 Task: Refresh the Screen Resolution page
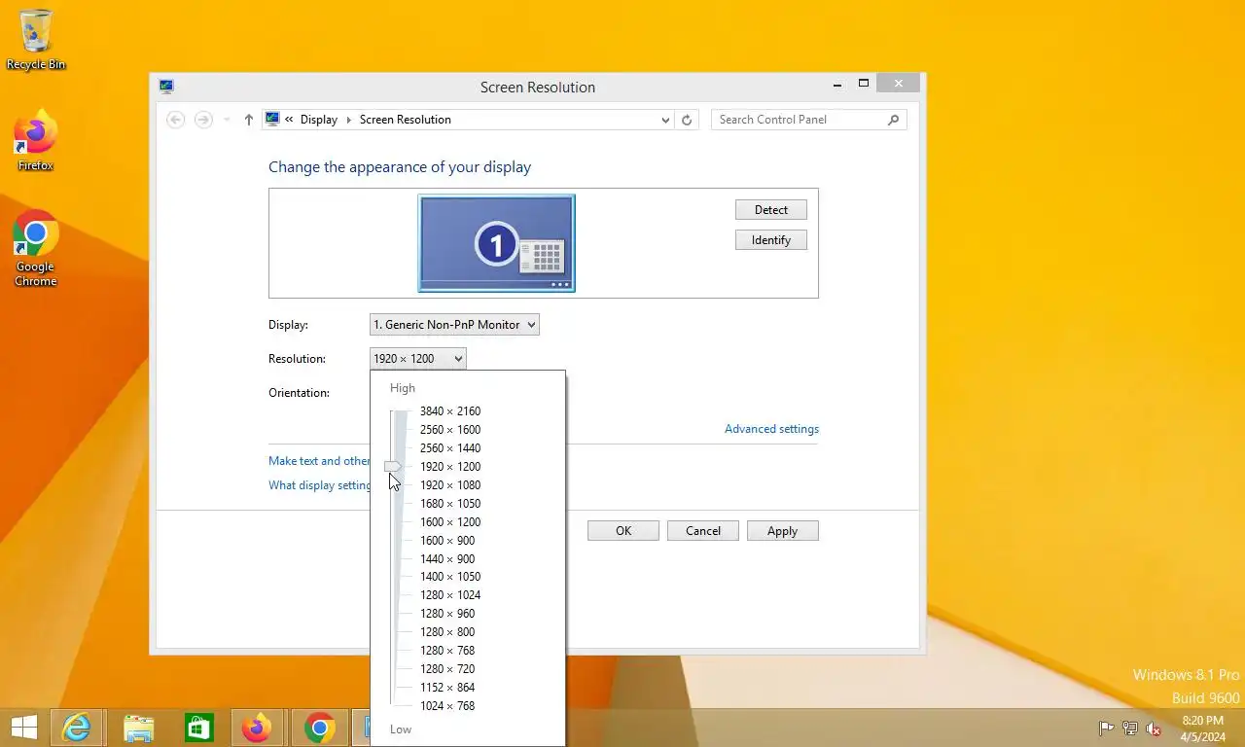[687, 120]
